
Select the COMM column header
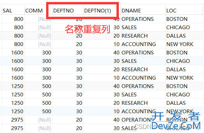34,11
